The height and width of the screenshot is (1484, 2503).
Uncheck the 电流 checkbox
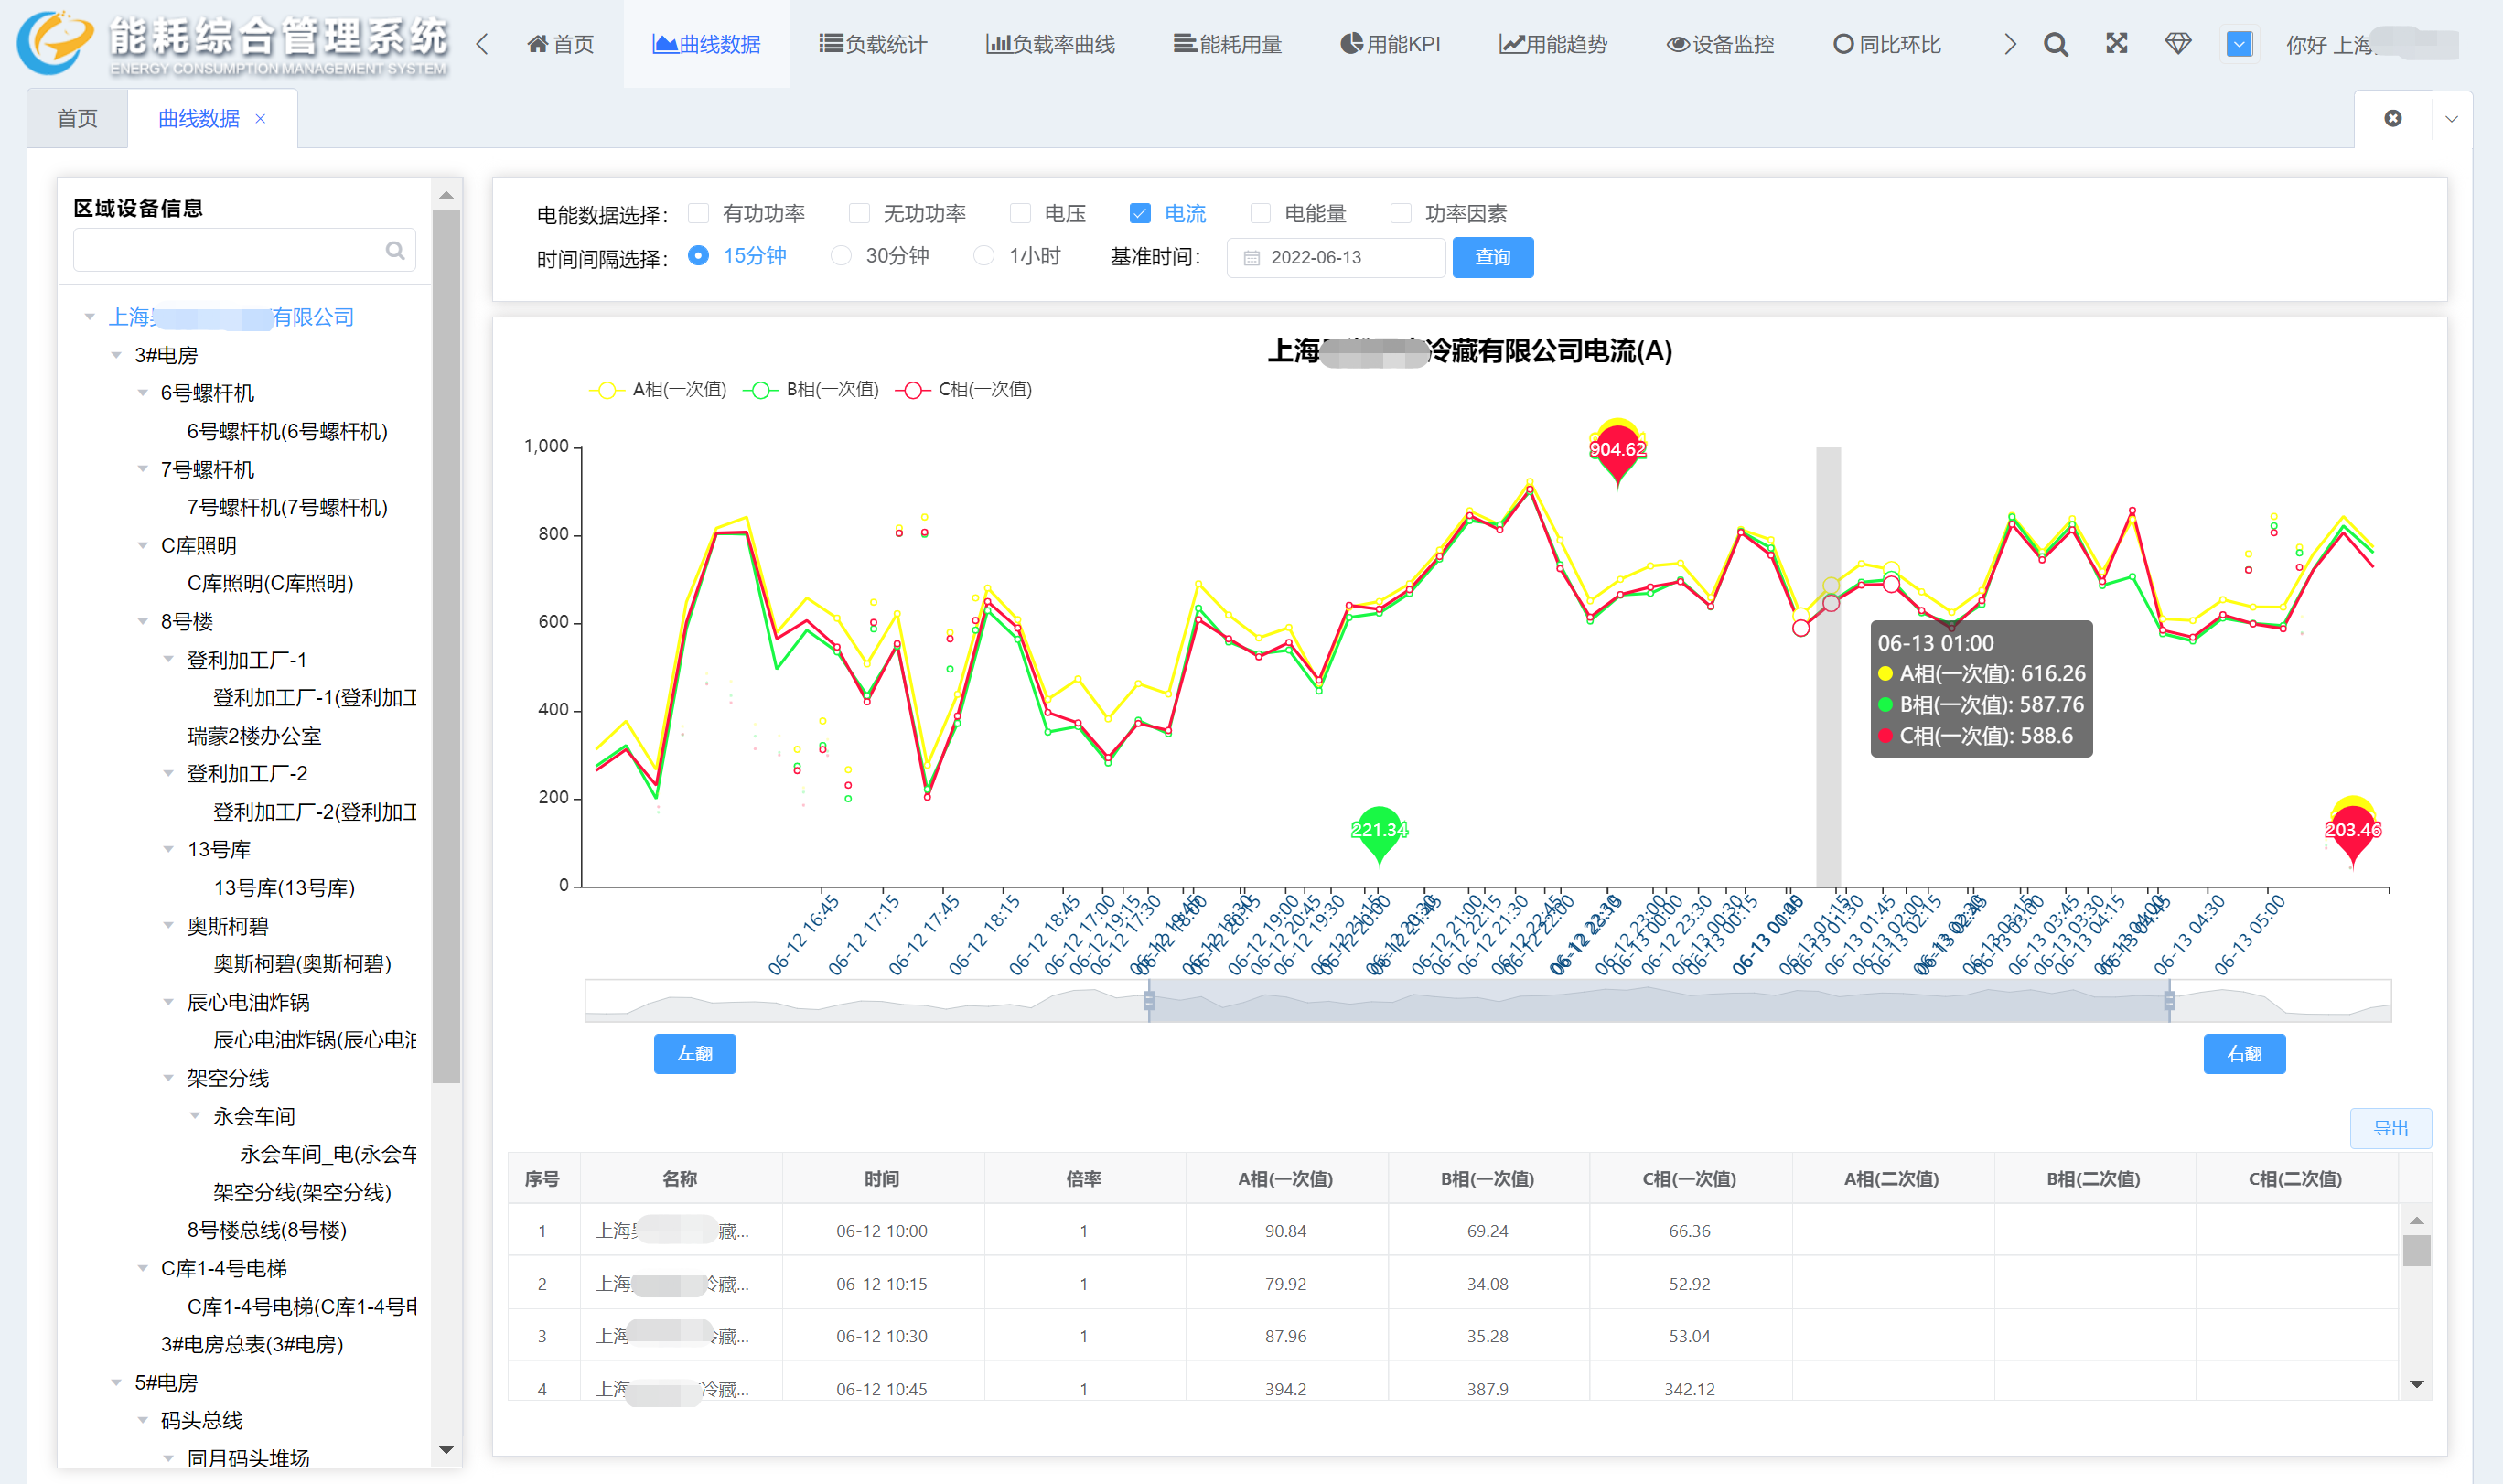[1140, 213]
